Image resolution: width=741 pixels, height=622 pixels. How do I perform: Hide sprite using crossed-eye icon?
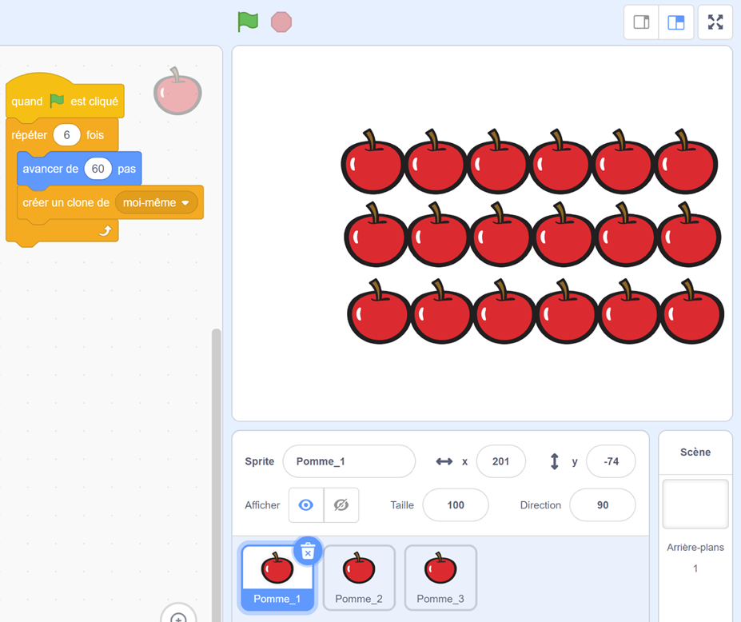point(341,505)
